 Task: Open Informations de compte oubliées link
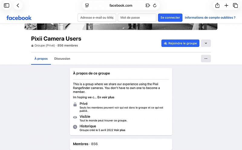tap(210, 18)
